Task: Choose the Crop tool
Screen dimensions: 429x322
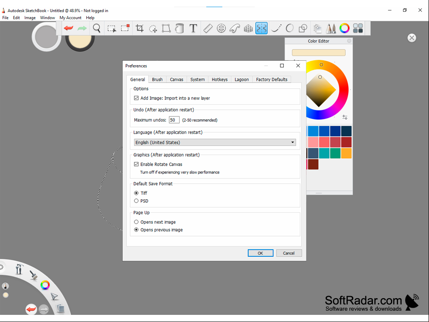Action: [139, 28]
